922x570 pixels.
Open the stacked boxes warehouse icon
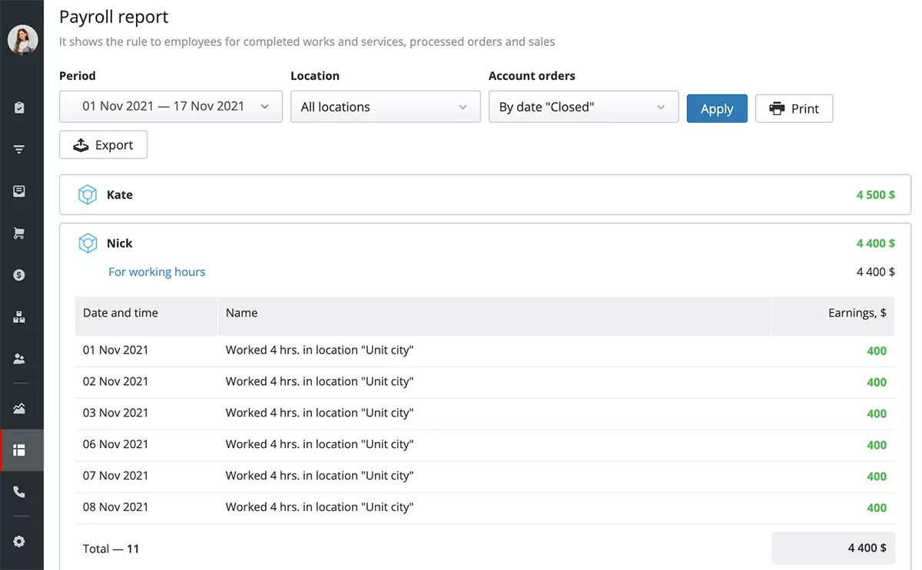[20, 317]
